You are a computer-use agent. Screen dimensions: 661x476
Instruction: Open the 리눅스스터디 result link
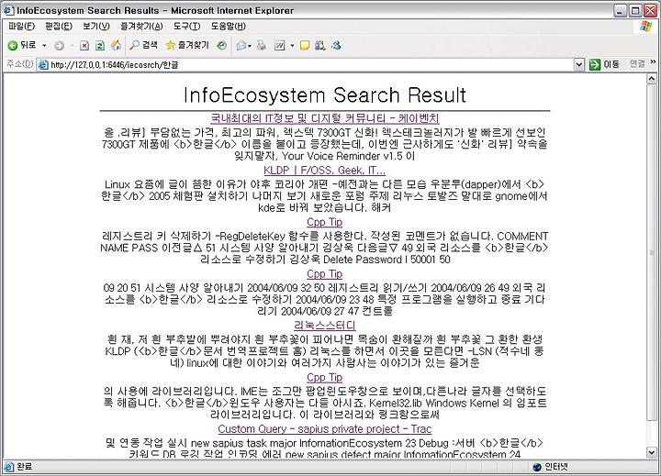click(325, 326)
